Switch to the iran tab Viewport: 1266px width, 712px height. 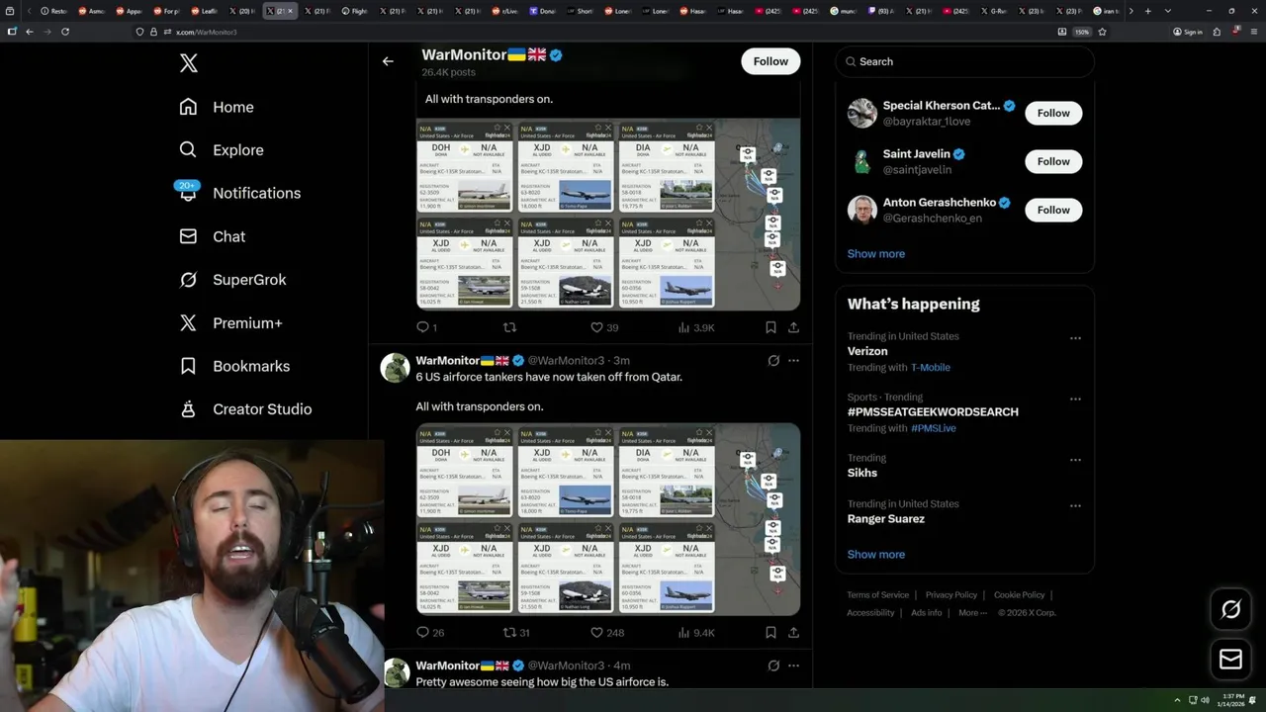coord(1107,11)
